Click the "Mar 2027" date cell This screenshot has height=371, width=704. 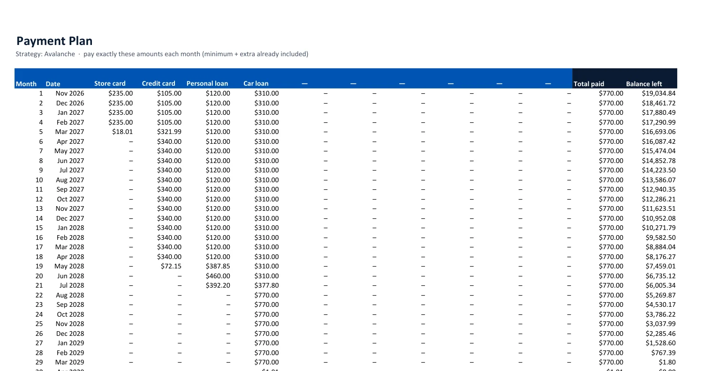pyautogui.click(x=70, y=132)
